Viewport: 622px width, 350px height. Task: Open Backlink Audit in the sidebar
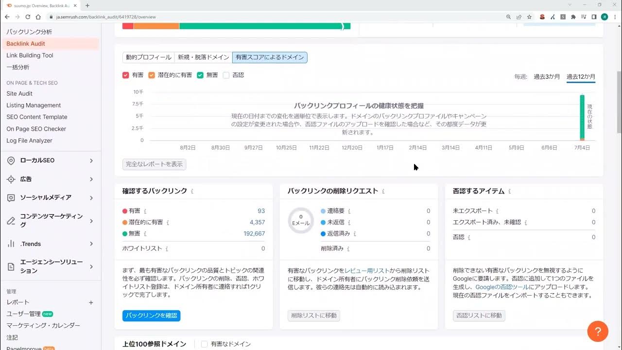(x=50, y=44)
